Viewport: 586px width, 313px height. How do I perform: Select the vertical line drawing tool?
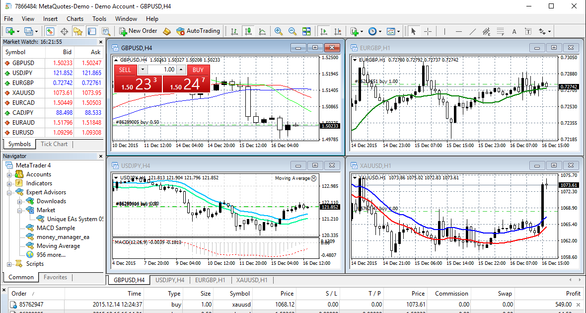[x=444, y=31]
